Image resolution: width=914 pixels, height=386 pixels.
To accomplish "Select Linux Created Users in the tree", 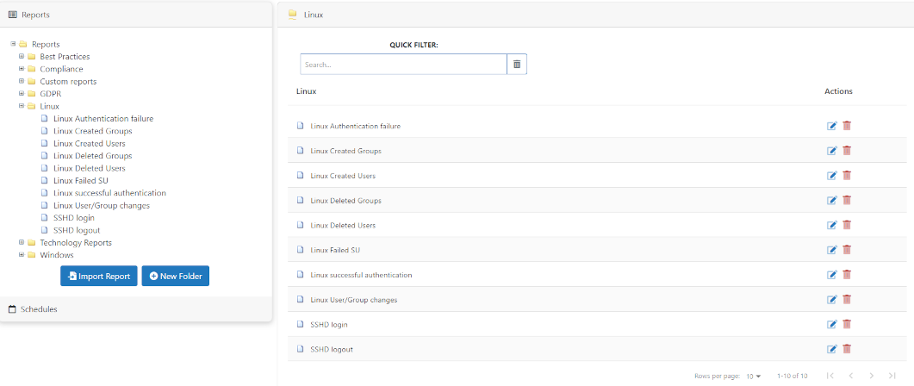I will (90, 143).
